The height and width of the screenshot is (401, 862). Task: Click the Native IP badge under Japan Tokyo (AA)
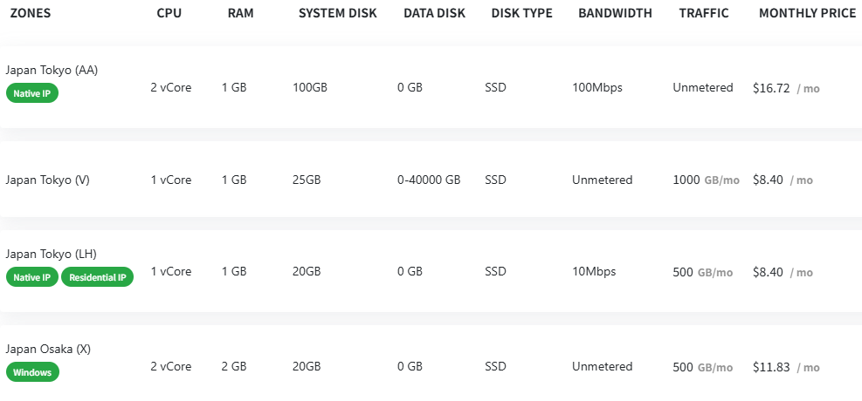pyautogui.click(x=32, y=93)
